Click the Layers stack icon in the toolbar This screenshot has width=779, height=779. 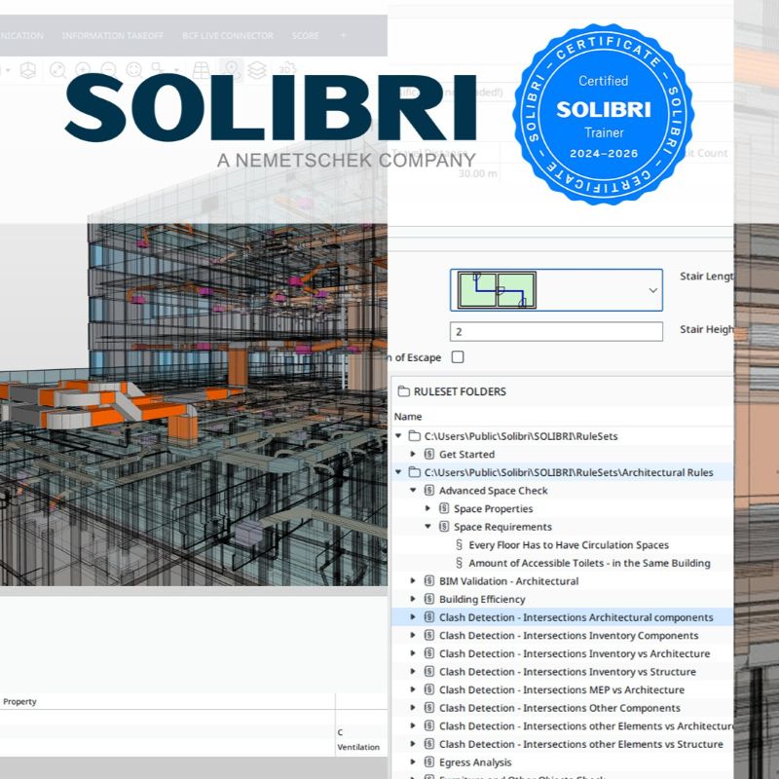[x=256, y=70]
